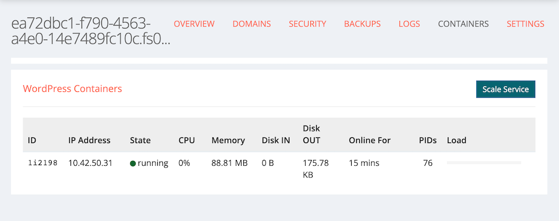Click the Load progress bar
Image resolution: width=559 pixels, height=221 pixels.
484,163
